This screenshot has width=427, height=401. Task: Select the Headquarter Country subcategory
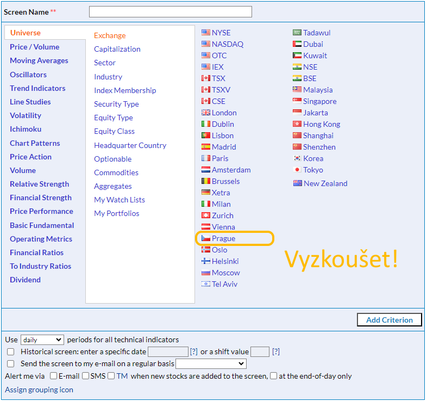coord(130,145)
